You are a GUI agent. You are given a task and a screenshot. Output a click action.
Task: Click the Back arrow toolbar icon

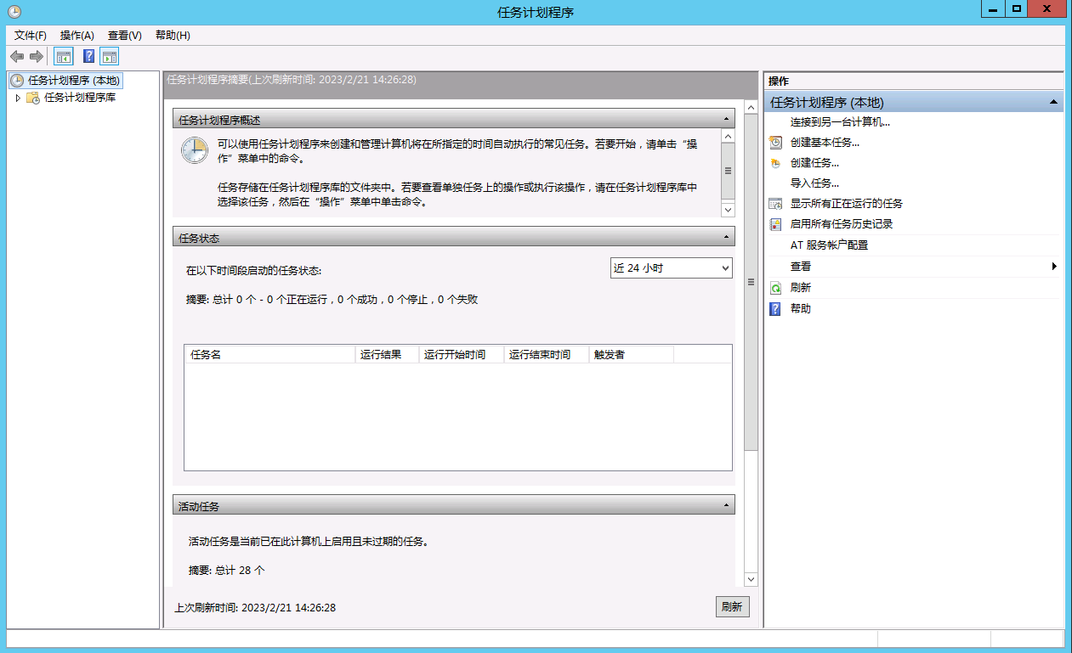tap(17, 57)
